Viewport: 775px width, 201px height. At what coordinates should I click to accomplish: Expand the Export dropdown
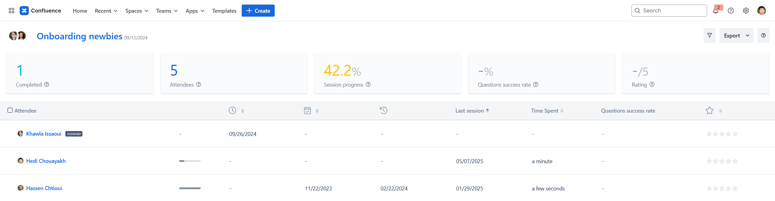(736, 35)
